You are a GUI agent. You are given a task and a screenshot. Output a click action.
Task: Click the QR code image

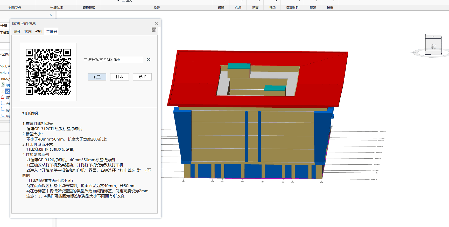48,72
